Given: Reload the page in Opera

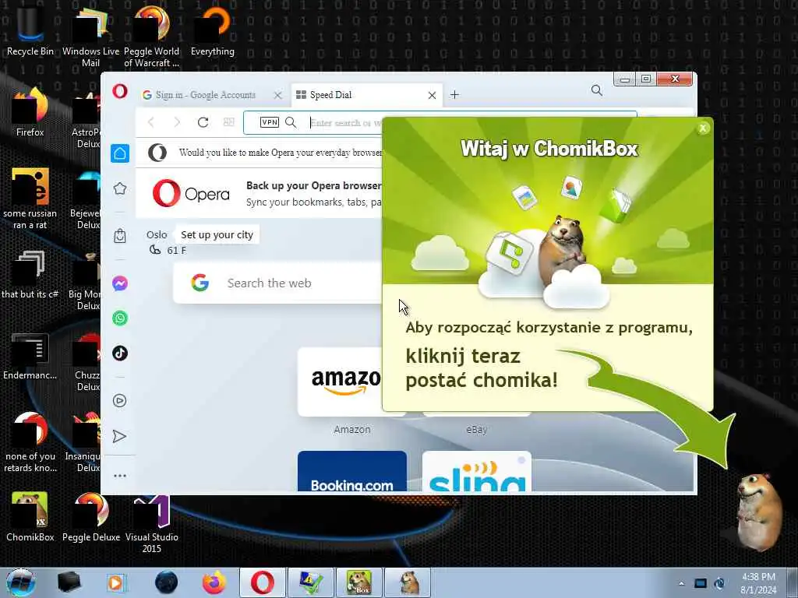Looking at the screenshot, I should [x=203, y=122].
